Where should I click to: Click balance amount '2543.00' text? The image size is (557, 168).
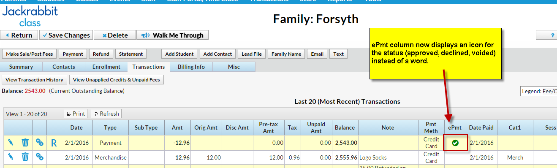35,91
